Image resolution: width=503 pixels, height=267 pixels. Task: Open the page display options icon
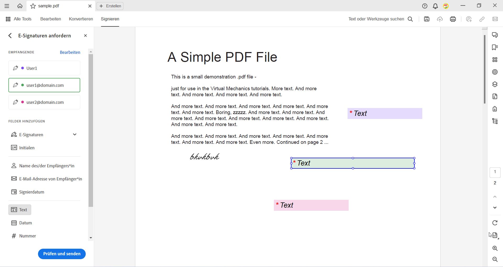click(x=495, y=235)
